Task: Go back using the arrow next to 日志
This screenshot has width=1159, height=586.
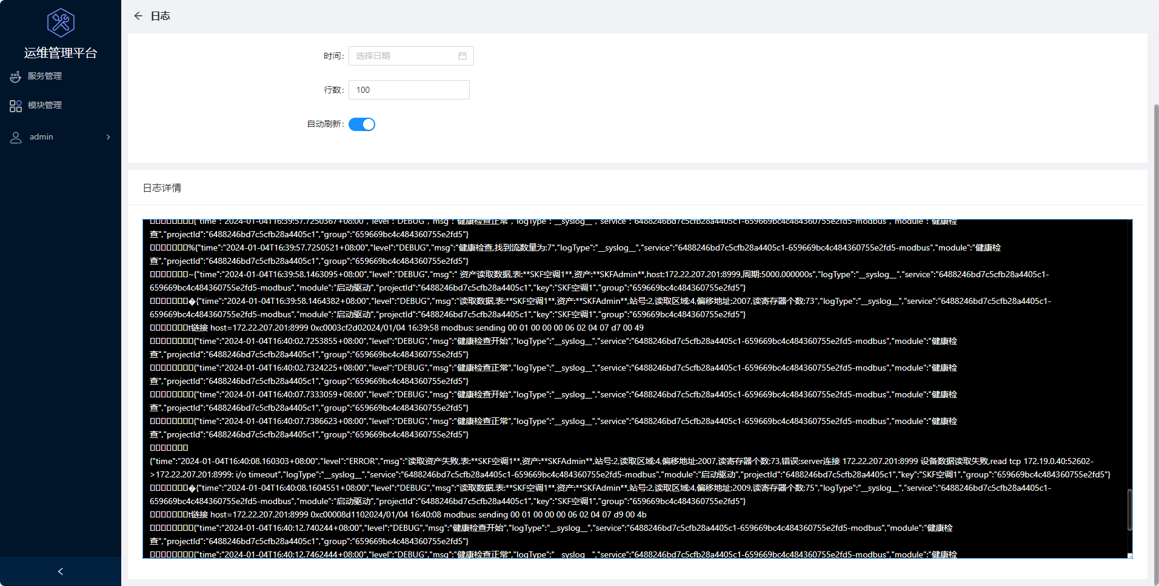Action: [x=138, y=16]
